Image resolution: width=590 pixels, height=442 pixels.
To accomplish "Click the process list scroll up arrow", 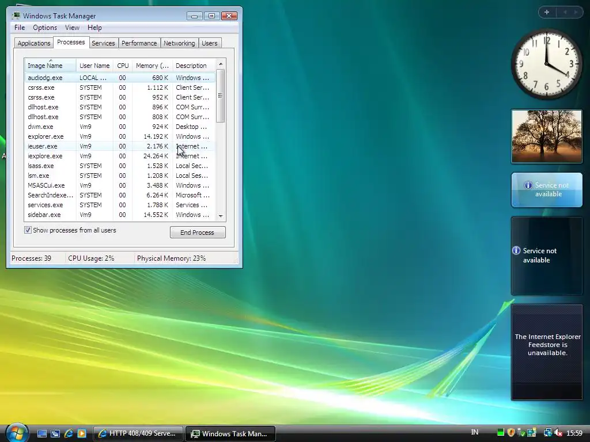I will (221, 64).
